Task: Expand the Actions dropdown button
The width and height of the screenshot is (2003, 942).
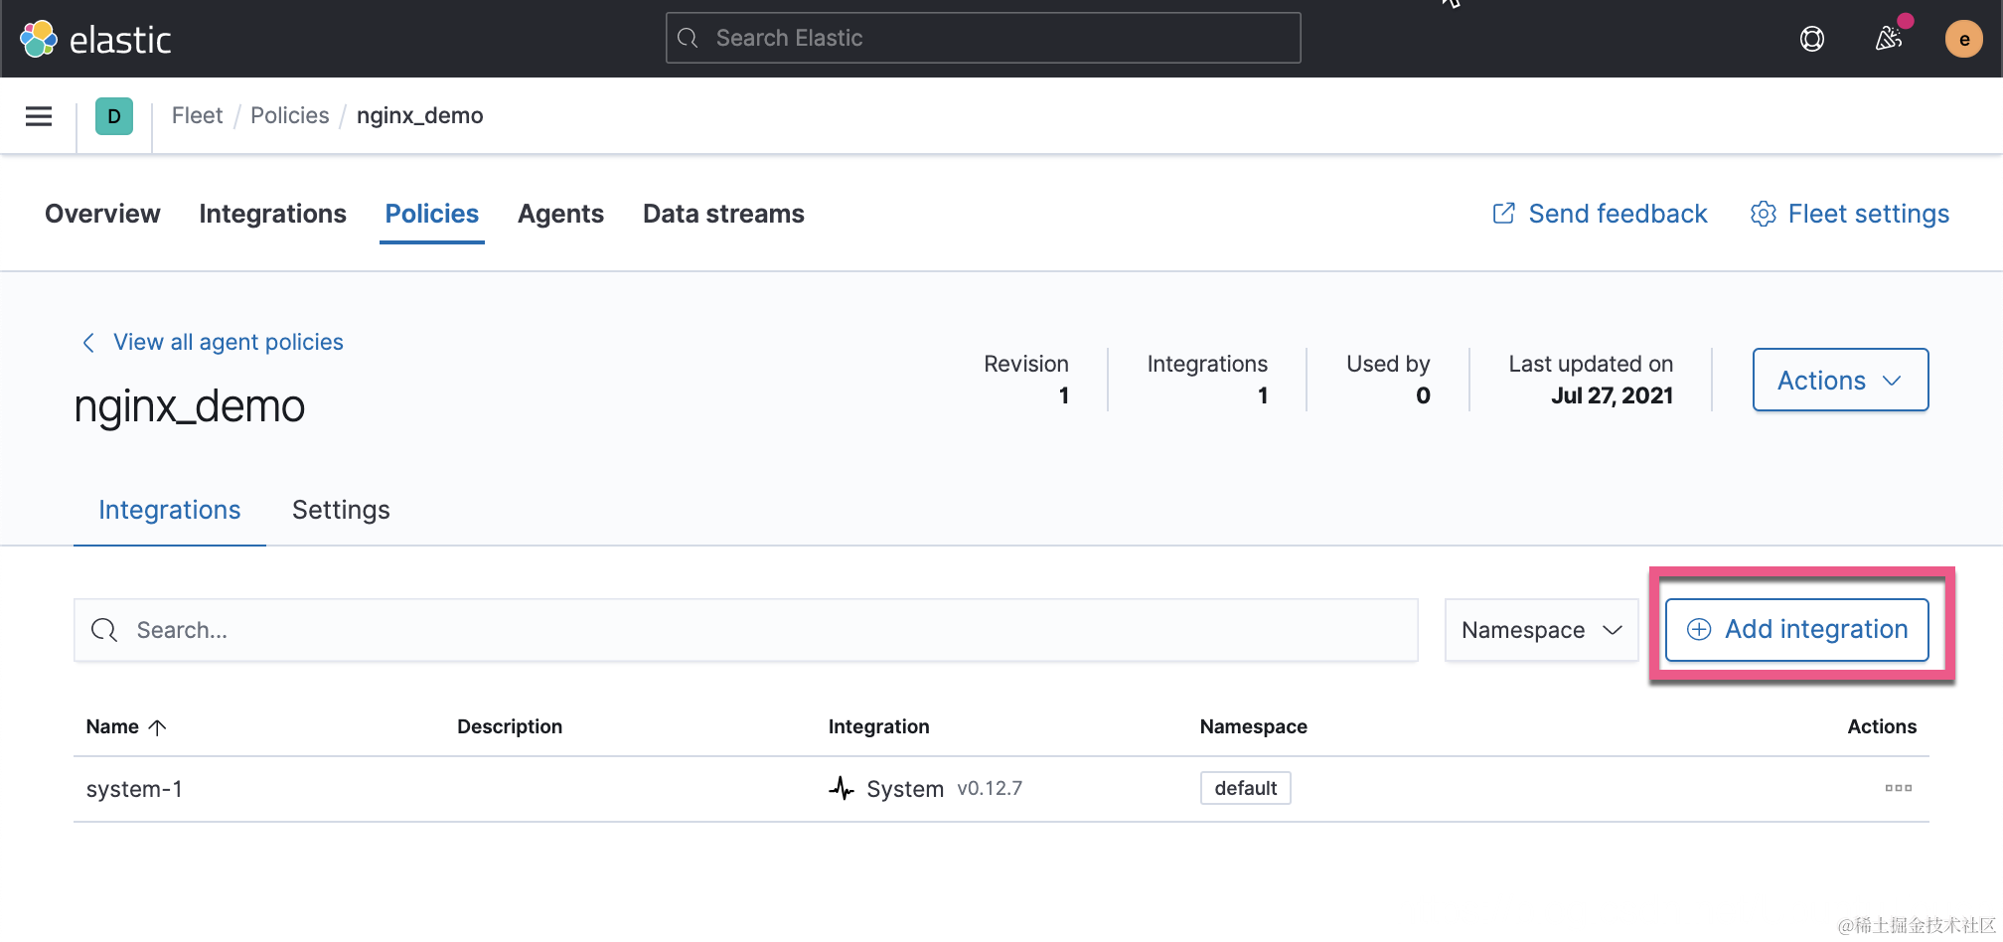Action: tap(1840, 380)
